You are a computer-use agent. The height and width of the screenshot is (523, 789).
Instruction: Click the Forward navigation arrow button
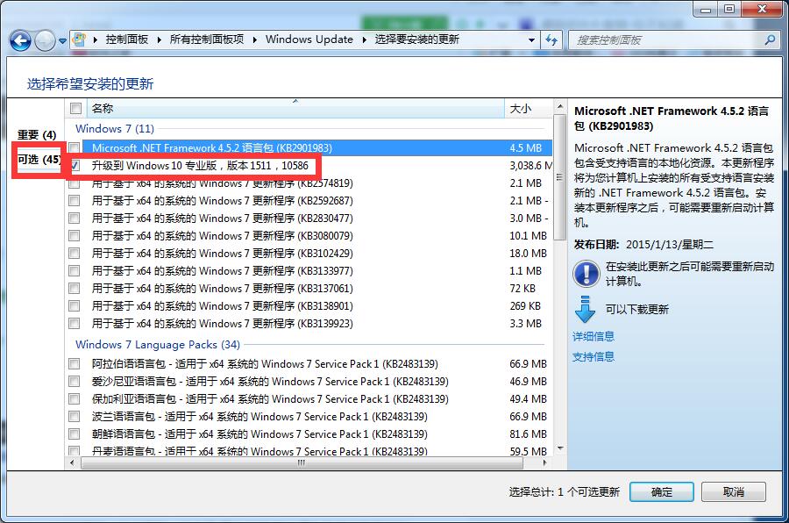pyautogui.click(x=45, y=40)
